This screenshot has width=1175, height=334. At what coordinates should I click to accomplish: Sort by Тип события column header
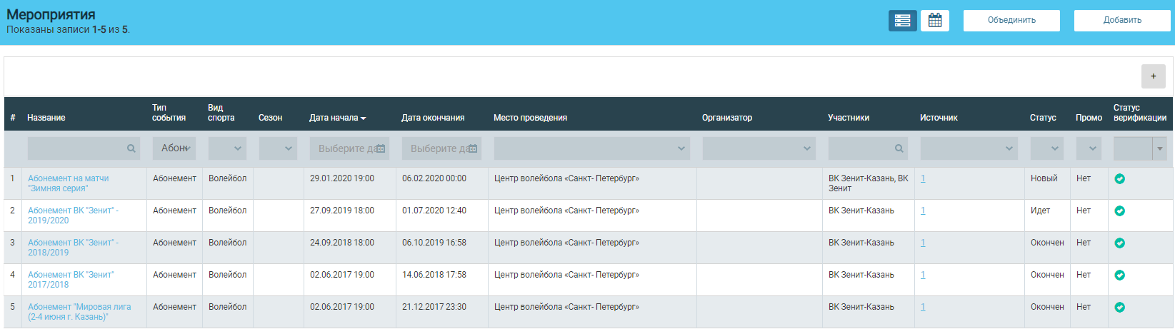[x=169, y=113]
